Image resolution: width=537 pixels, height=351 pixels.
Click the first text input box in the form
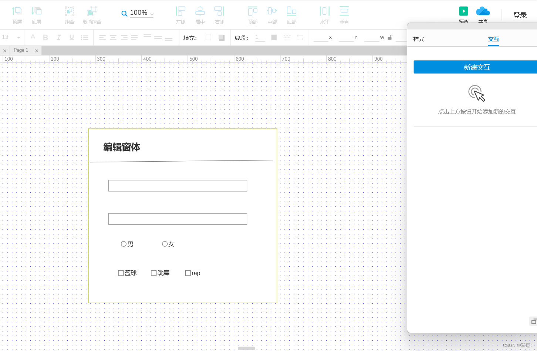[178, 186]
